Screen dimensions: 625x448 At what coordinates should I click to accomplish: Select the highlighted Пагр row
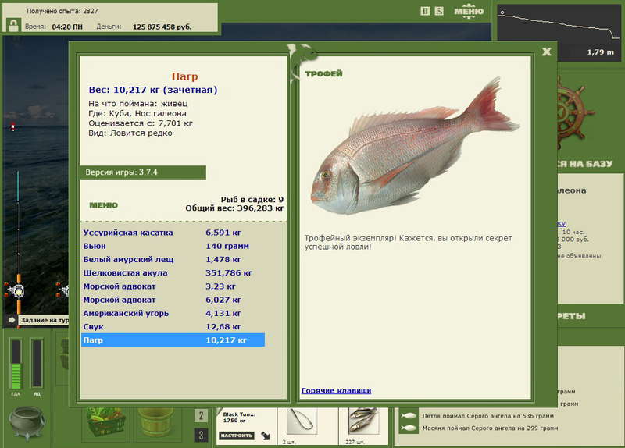point(173,340)
